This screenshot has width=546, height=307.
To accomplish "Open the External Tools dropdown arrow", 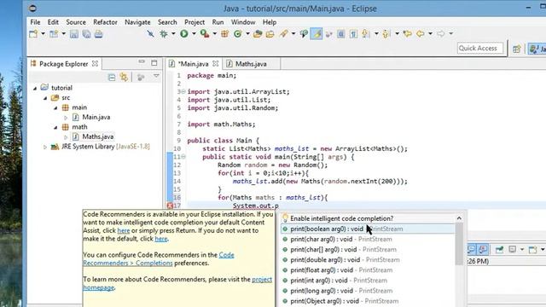I will coord(214,34).
